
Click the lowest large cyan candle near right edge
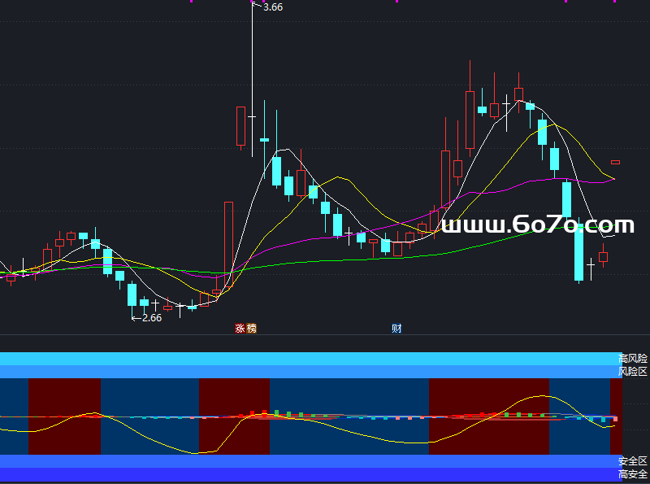point(579,252)
